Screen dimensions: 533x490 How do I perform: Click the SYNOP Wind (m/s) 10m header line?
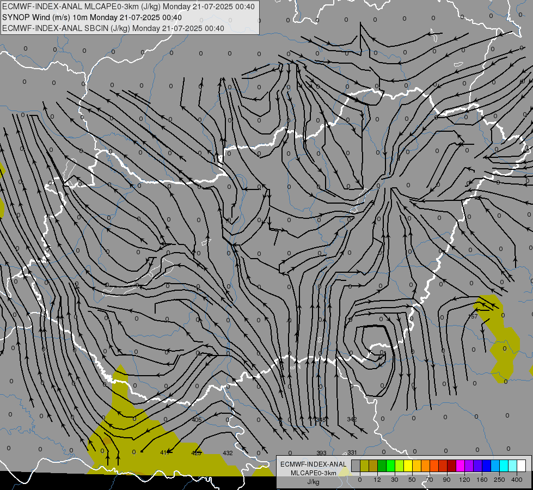92,17
